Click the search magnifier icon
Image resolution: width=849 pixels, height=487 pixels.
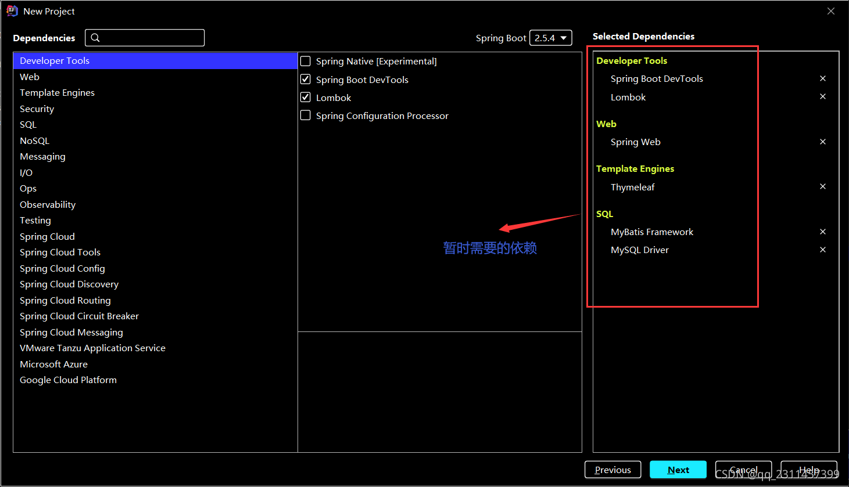pos(96,38)
